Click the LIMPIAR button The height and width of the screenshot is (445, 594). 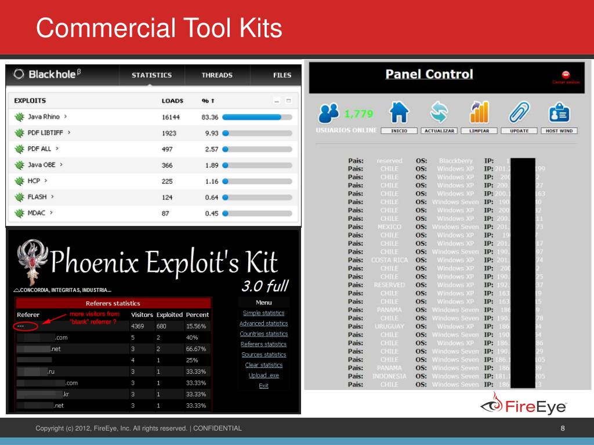pyautogui.click(x=479, y=131)
